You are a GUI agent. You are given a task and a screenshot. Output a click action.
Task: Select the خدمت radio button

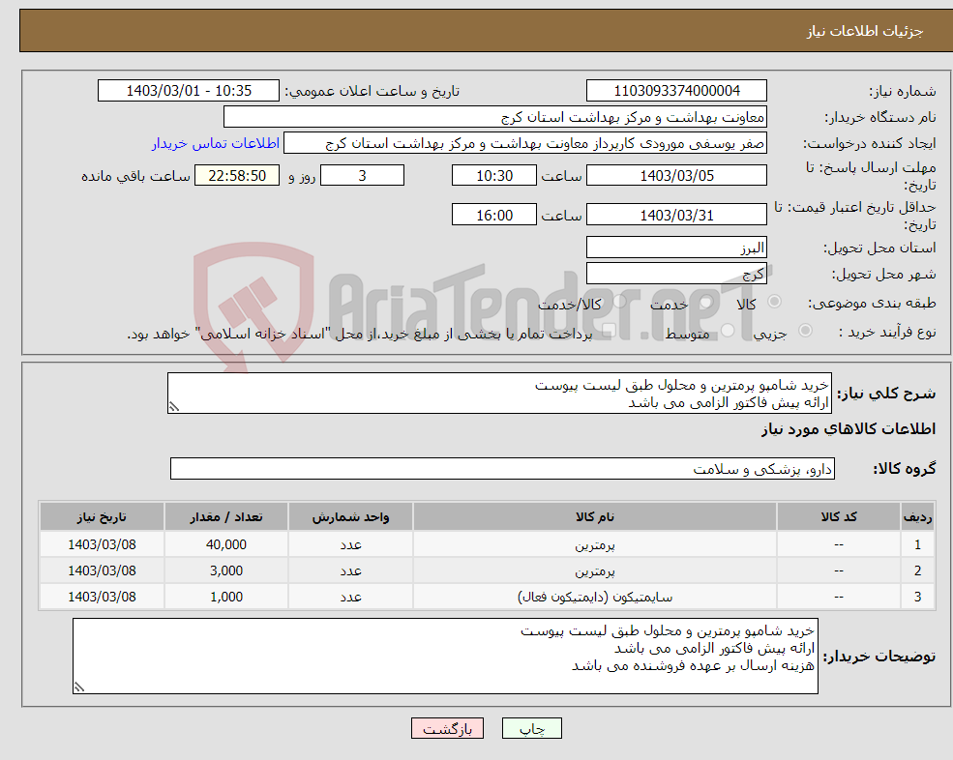706,302
